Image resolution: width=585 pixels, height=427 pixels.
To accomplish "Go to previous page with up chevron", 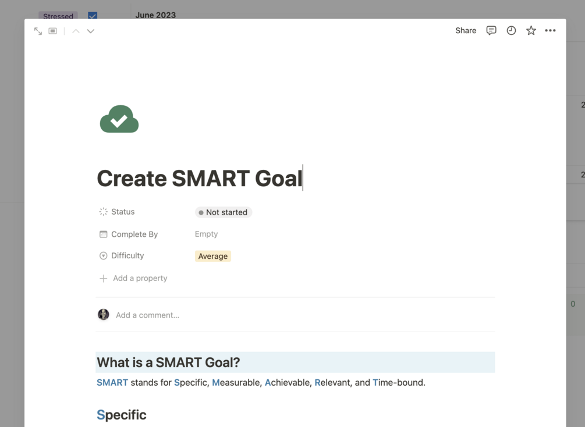I will pyautogui.click(x=76, y=31).
